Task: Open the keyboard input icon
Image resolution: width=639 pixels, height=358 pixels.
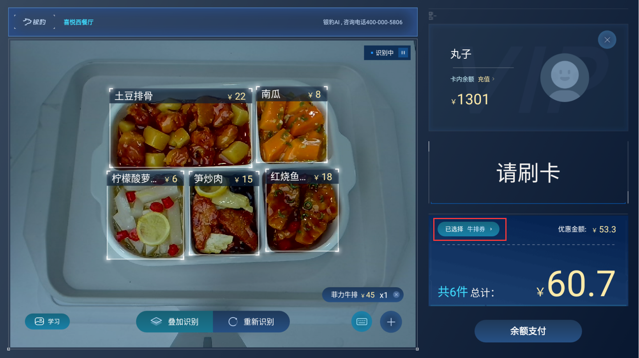Action: point(362,322)
